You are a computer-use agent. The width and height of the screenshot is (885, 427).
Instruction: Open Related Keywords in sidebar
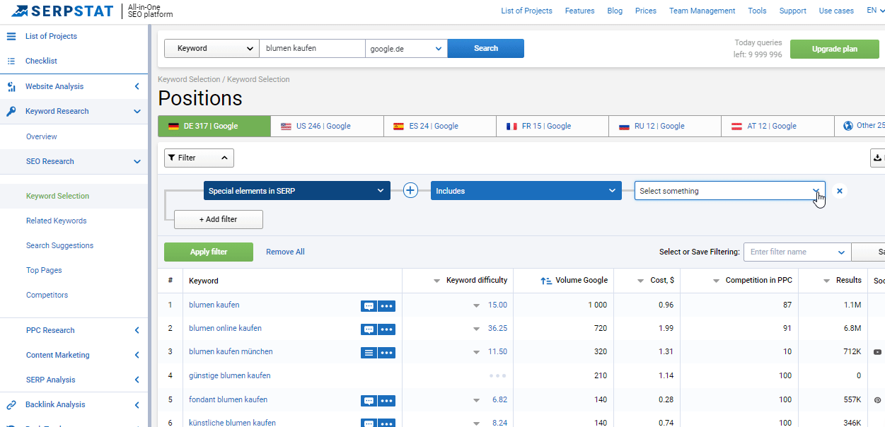57,221
